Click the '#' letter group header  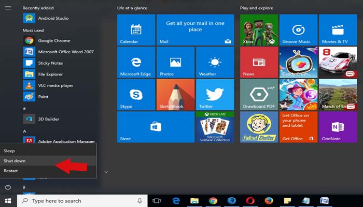24,108
